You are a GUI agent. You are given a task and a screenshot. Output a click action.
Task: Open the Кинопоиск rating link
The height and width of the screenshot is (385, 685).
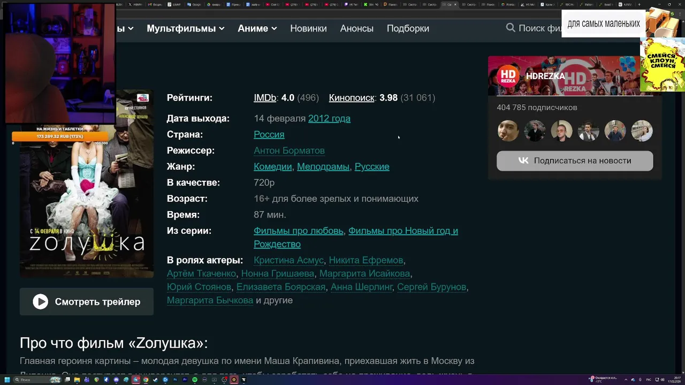352,98
